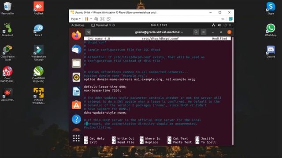Click the 'default-lease-time 600;' line

[105, 87]
